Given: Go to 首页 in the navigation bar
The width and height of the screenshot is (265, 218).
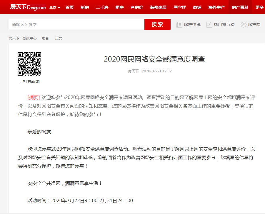Looking at the screenshot, I should (69, 7).
